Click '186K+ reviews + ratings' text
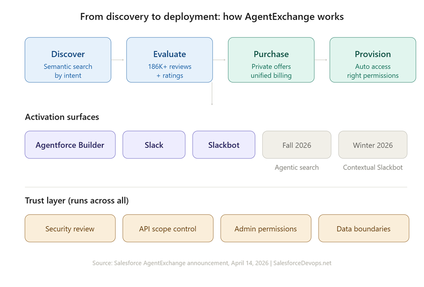The height and width of the screenshot is (287, 424). tap(169, 71)
